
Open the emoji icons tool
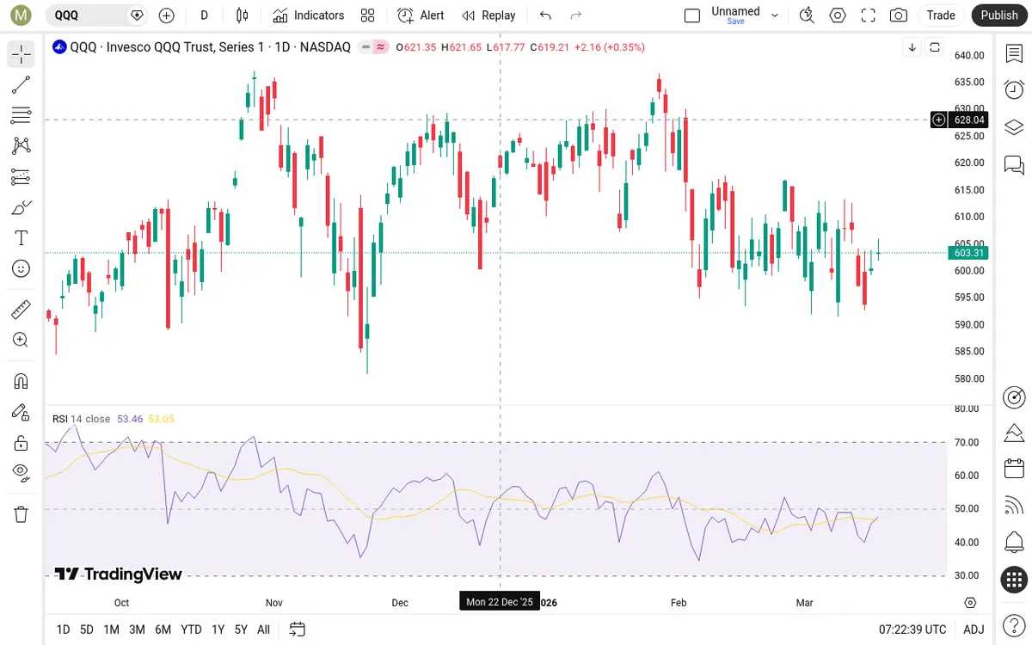pos(21,269)
